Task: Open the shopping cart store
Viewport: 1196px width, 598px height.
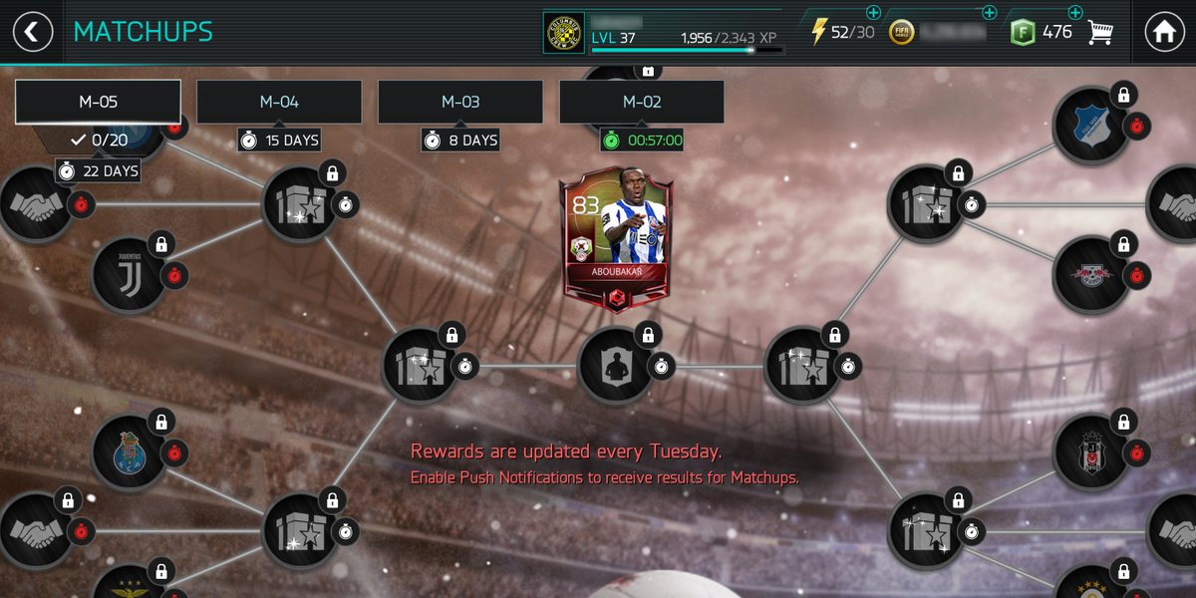Action: click(x=1101, y=32)
